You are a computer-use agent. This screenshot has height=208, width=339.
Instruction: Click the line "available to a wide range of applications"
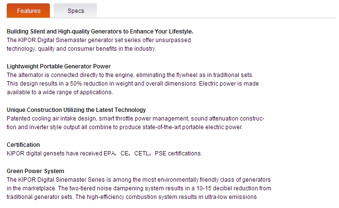coord(60,92)
